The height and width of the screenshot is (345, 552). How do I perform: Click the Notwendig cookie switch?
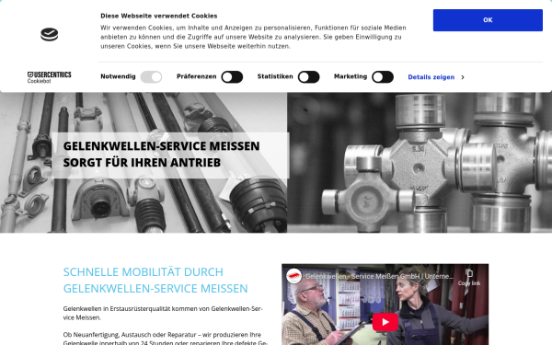(x=151, y=76)
